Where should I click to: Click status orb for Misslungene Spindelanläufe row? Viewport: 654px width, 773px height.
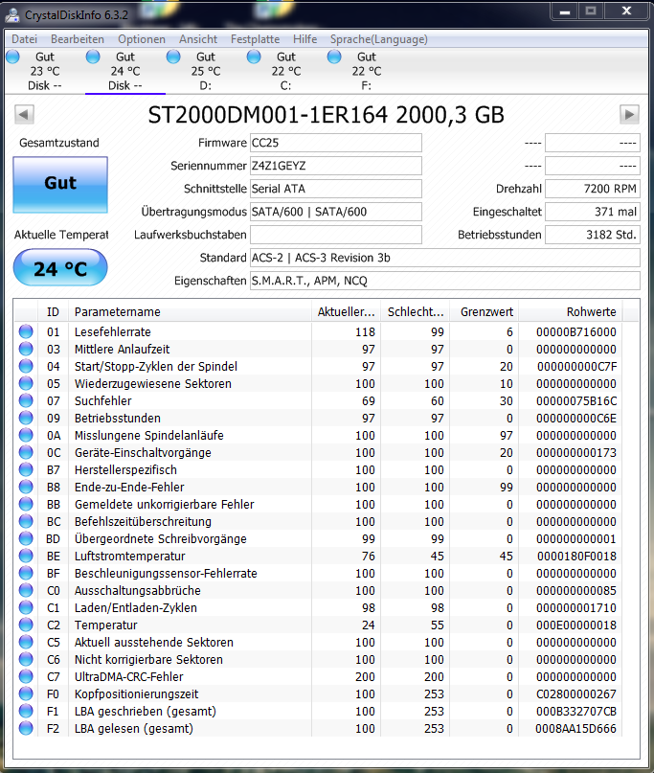coord(26,435)
